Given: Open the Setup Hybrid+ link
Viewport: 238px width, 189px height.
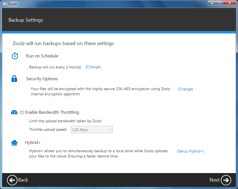Looking at the screenshot, I should [190, 151].
